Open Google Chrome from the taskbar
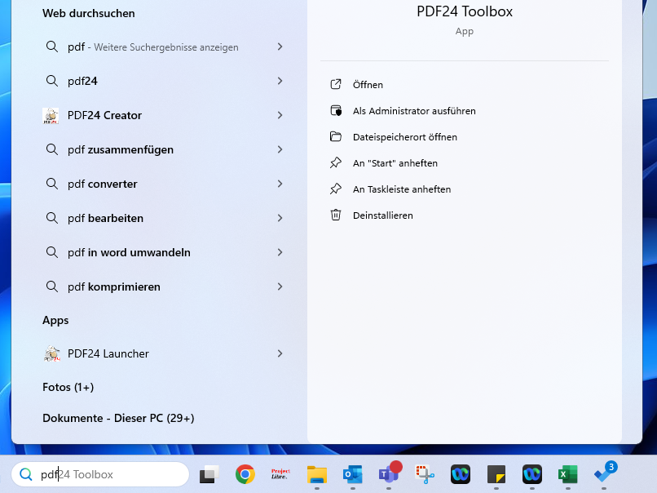This screenshot has width=657, height=493. coord(245,474)
